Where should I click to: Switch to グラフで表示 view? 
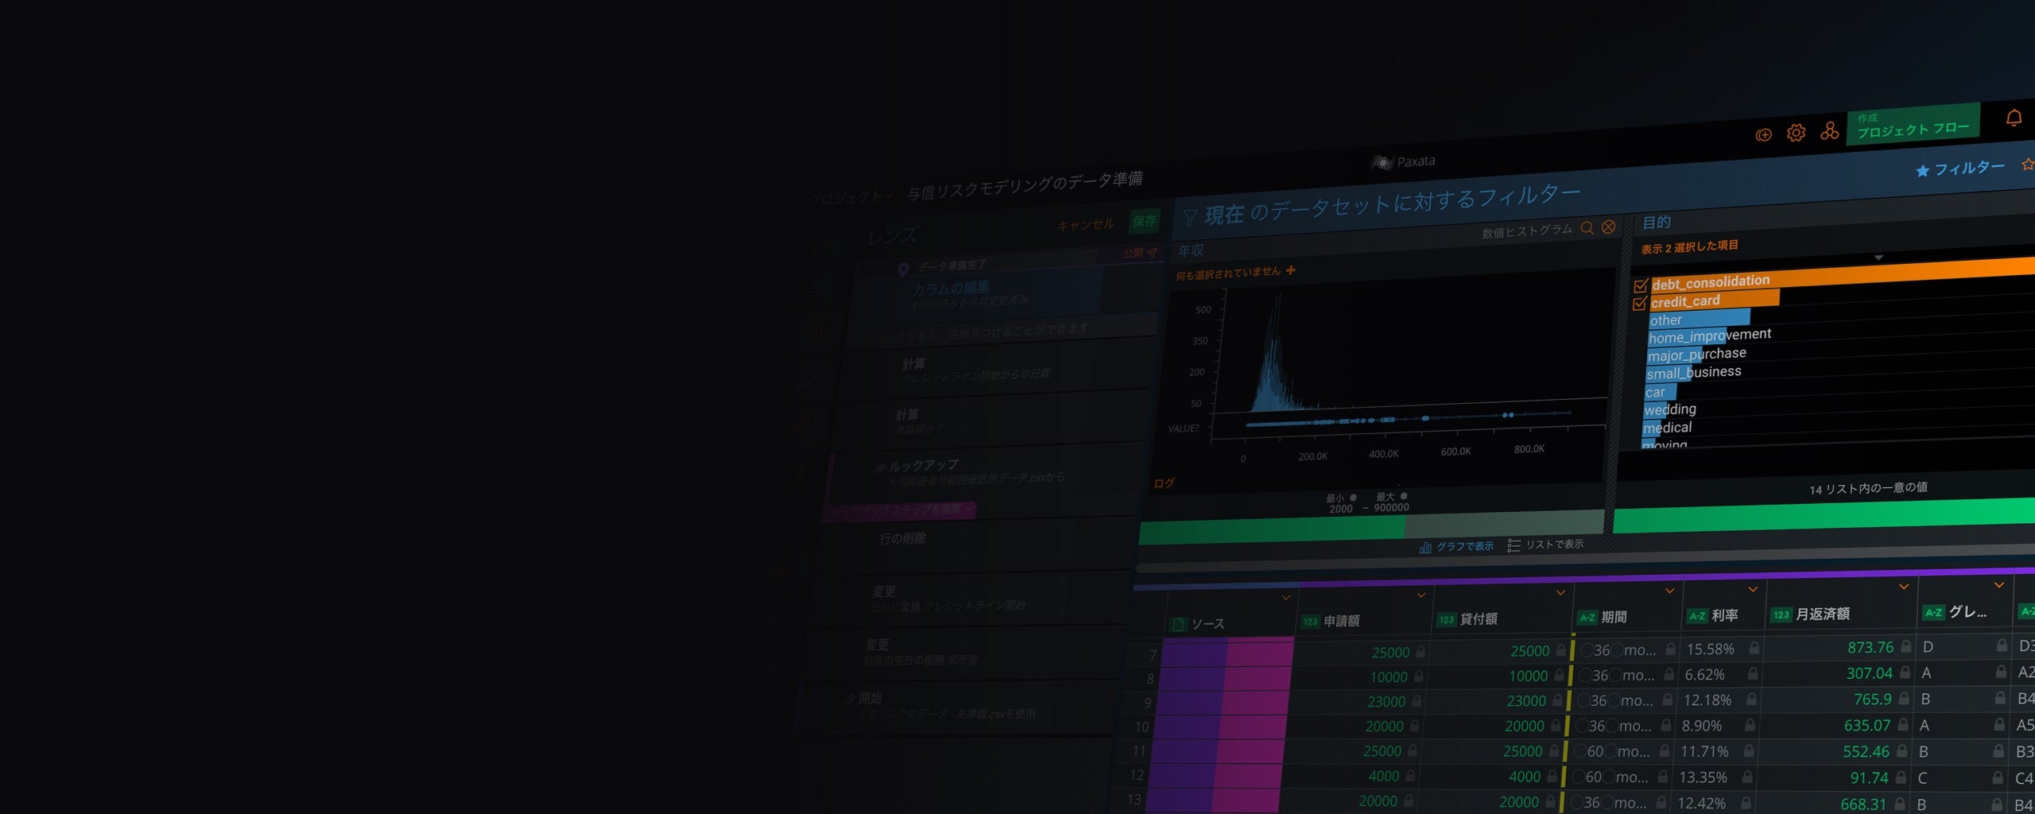[1456, 547]
